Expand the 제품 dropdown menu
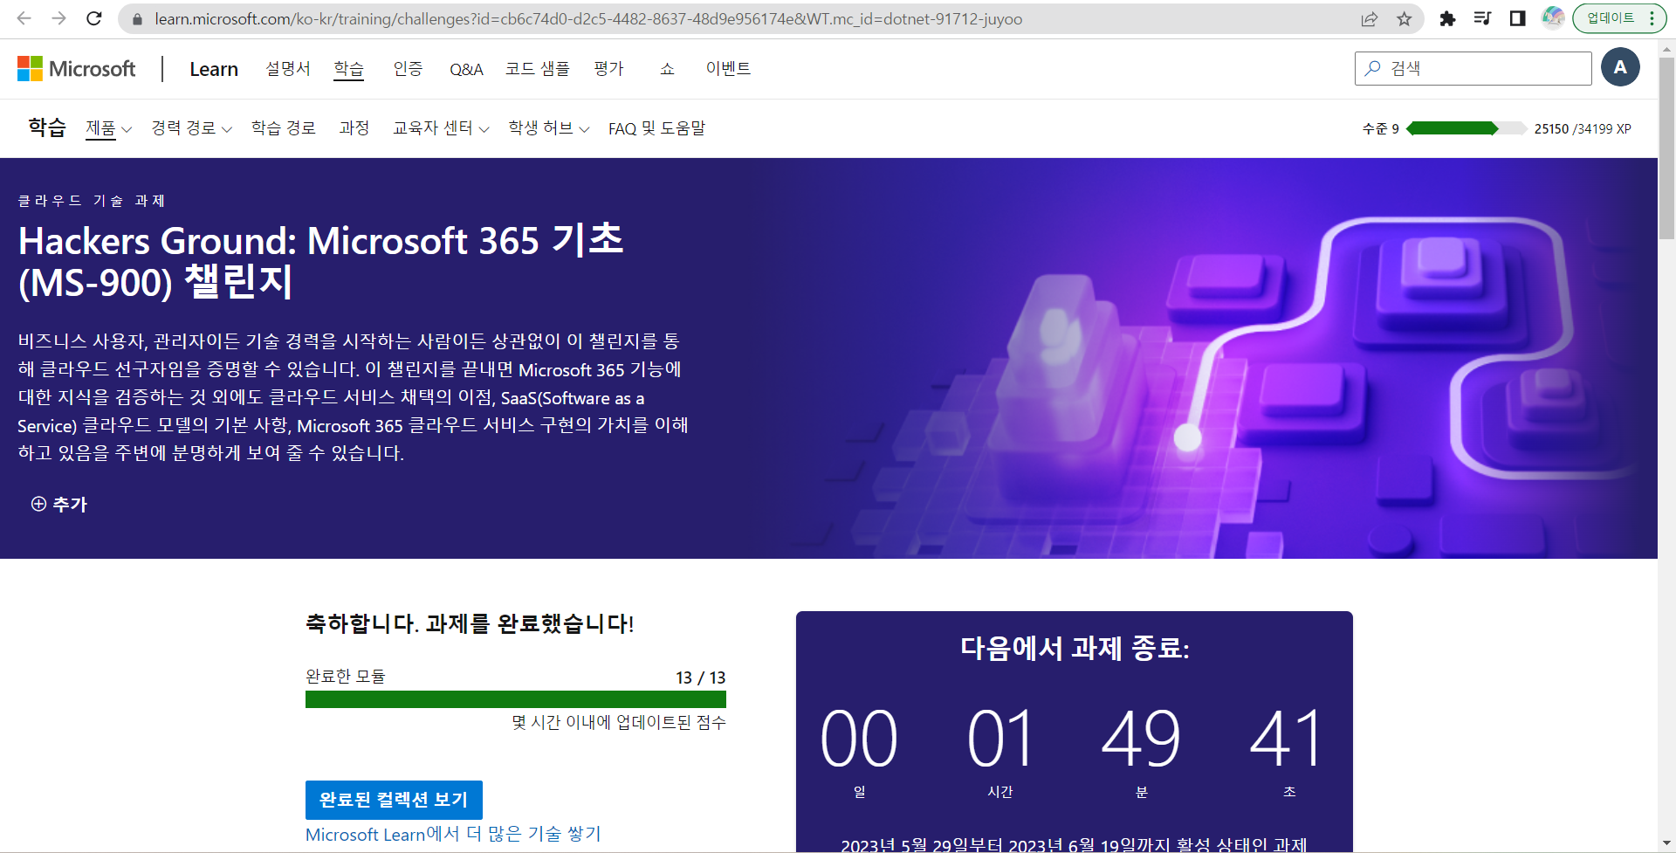 coord(108,127)
